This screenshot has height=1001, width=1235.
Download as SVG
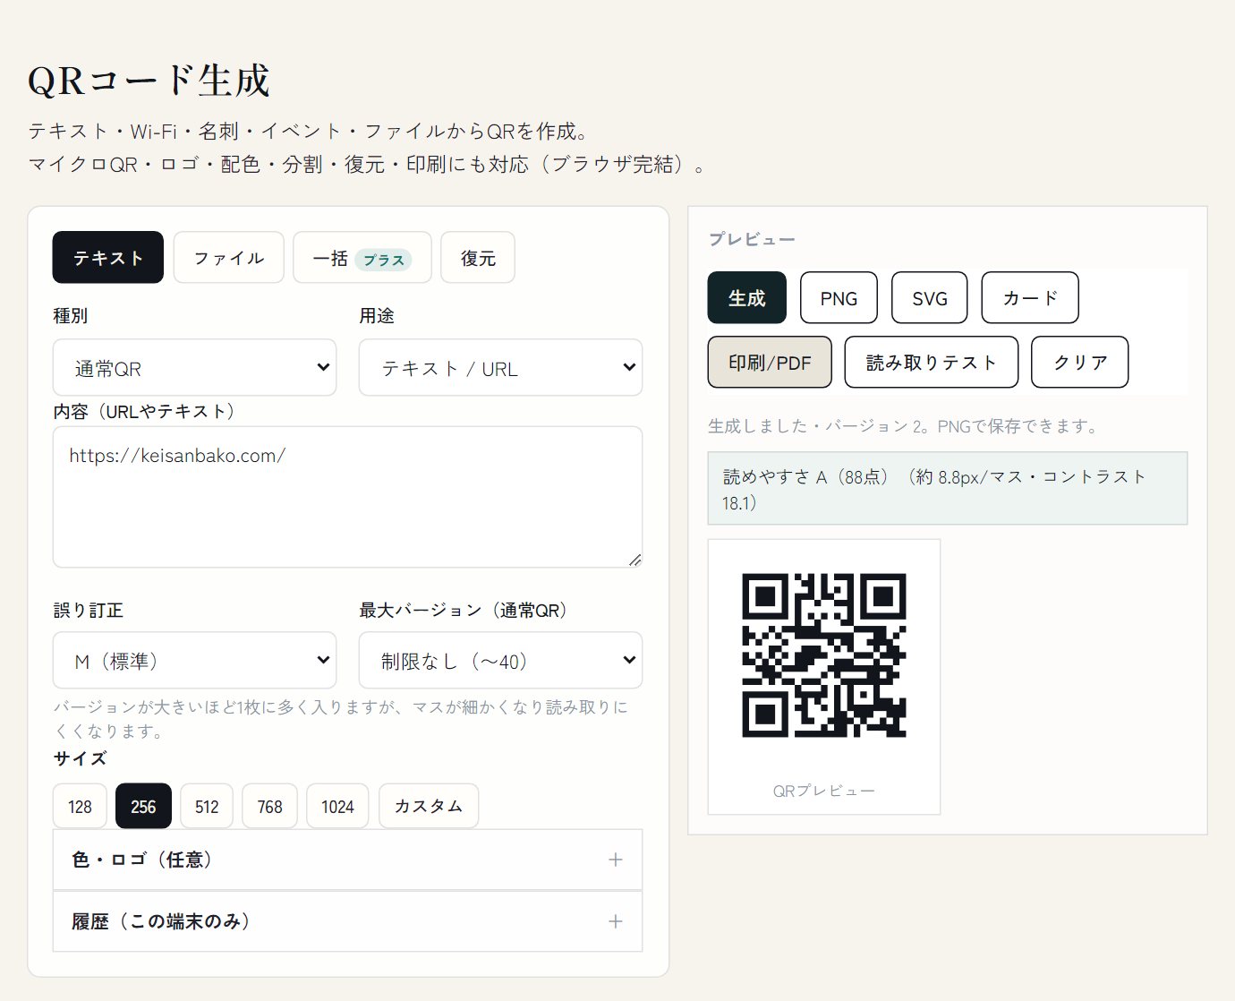[930, 298]
